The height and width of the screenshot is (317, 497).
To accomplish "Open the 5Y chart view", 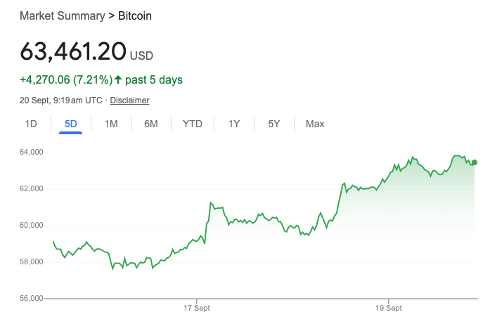I will pos(274,124).
